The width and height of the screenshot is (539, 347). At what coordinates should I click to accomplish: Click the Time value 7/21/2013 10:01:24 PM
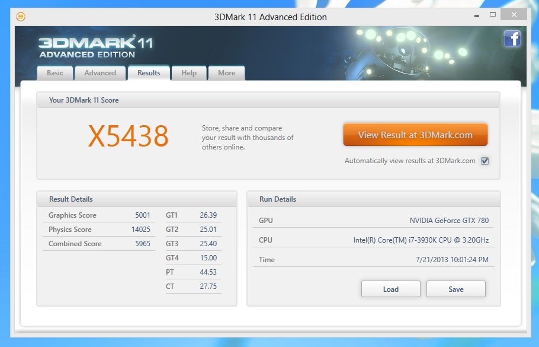(x=452, y=260)
